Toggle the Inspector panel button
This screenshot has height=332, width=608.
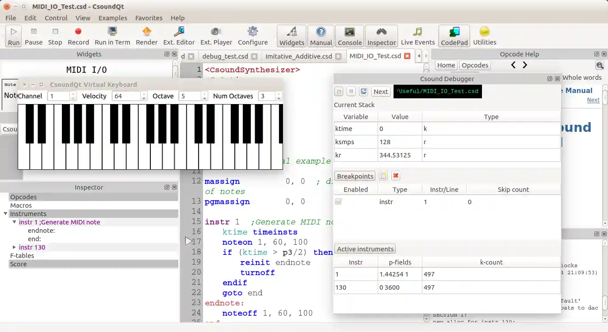(381, 35)
